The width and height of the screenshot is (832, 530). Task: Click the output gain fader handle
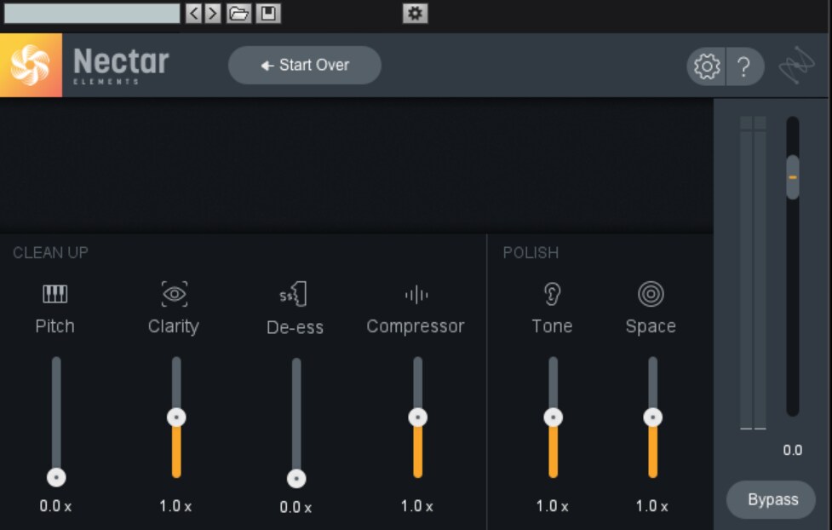pyautogui.click(x=793, y=177)
